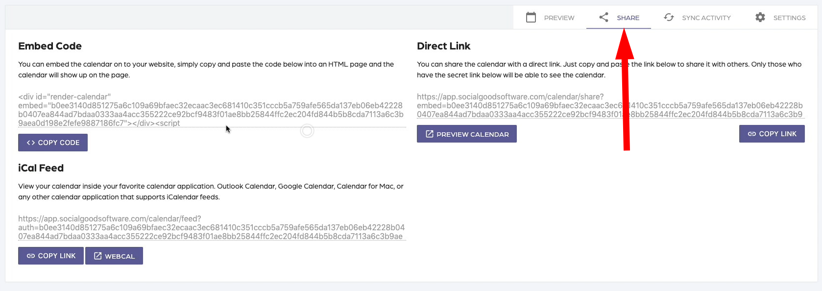Switch to the Preview tab
The height and width of the screenshot is (291, 822).
coord(558,18)
